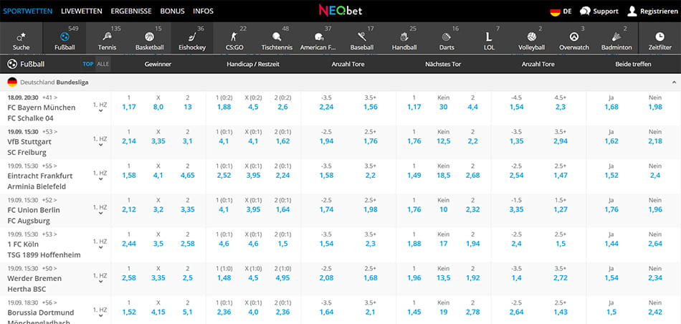Select the Tischtennis sport icon
Image resolution: width=681 pixels, height=324 pixels.
277,37
